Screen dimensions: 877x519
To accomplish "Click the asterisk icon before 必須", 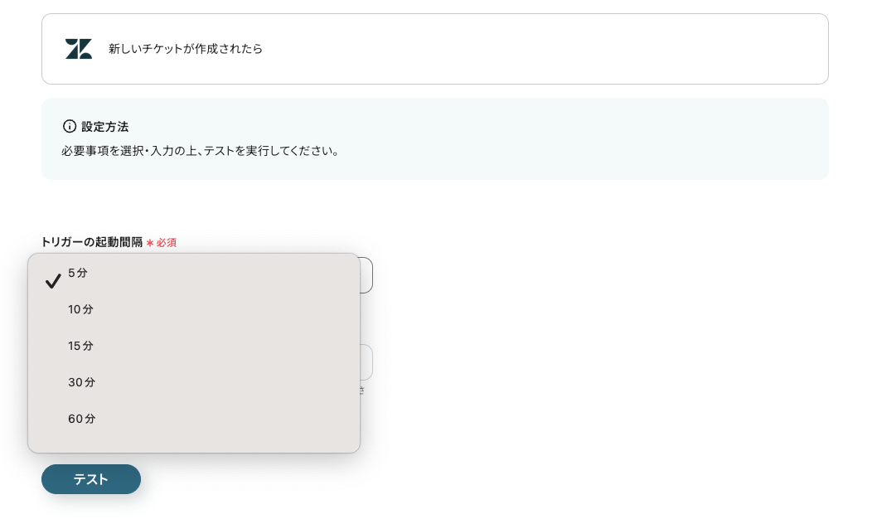I will click(151, 242).
